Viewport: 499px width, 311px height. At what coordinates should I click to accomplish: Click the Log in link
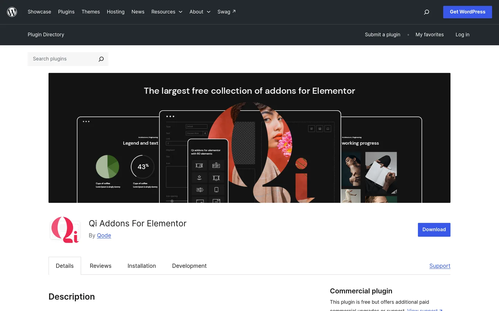coord(463,35)
